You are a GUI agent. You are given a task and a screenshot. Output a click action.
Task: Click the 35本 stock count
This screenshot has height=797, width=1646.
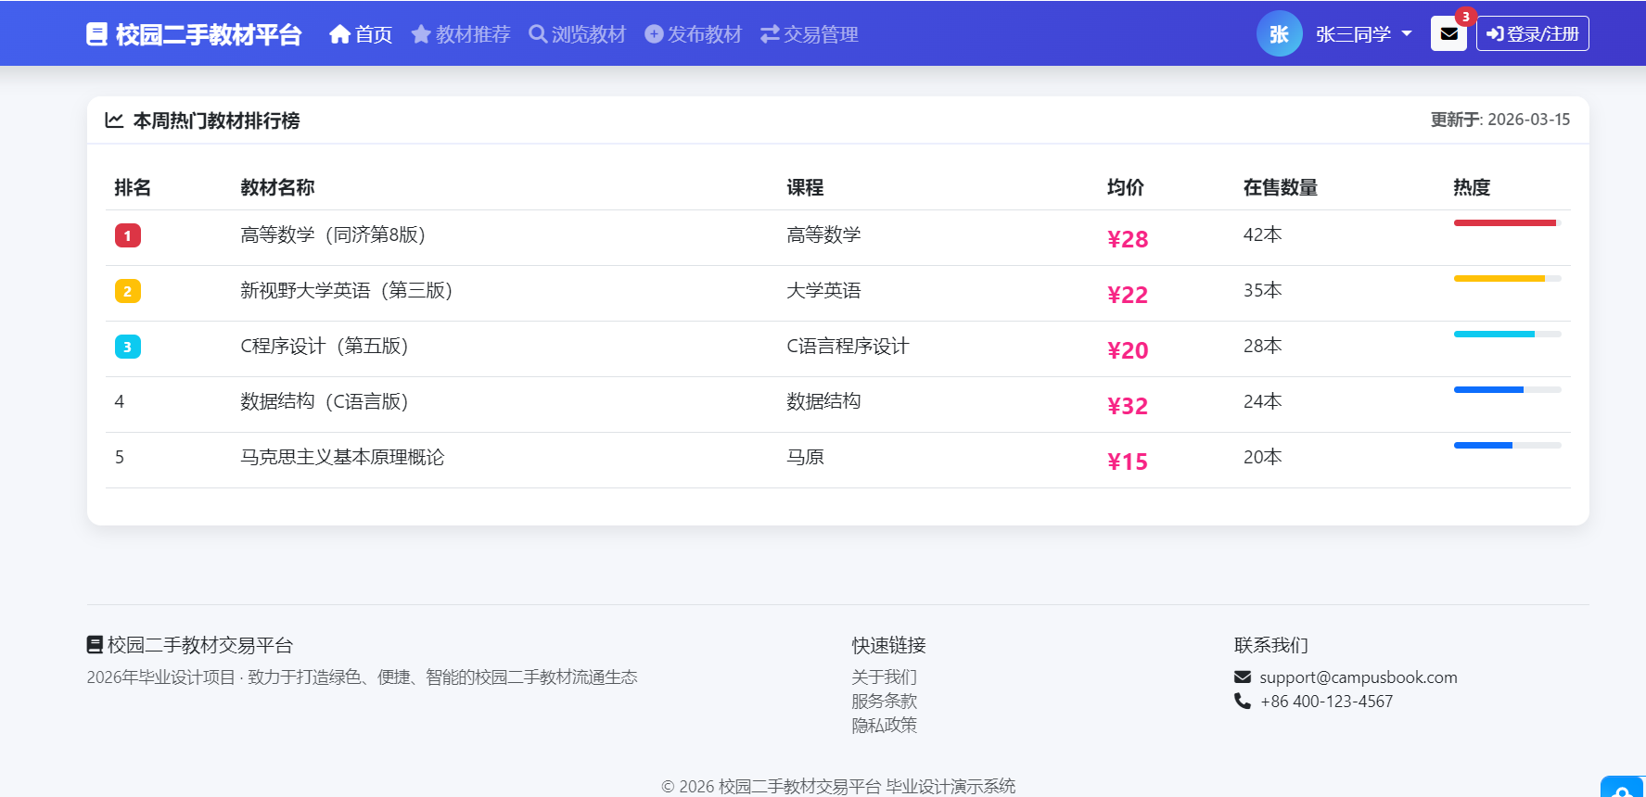click(x=1262, y=290)
